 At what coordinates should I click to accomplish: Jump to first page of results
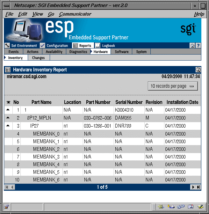tap(7, 187)
